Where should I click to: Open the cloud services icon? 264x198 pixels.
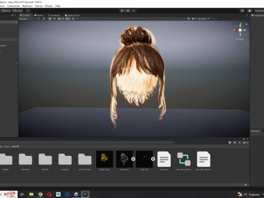pos(250,10)
